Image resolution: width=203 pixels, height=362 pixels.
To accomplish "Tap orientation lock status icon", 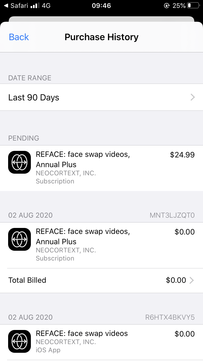I will [x=167, y=6].
